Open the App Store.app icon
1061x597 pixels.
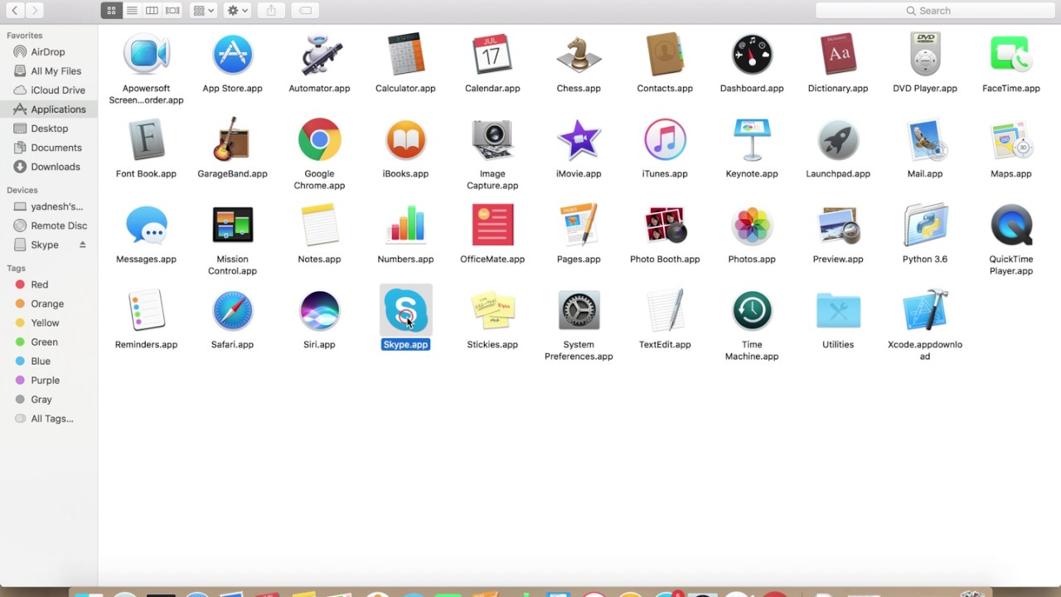pyautogui.click(x=232, y=55)
